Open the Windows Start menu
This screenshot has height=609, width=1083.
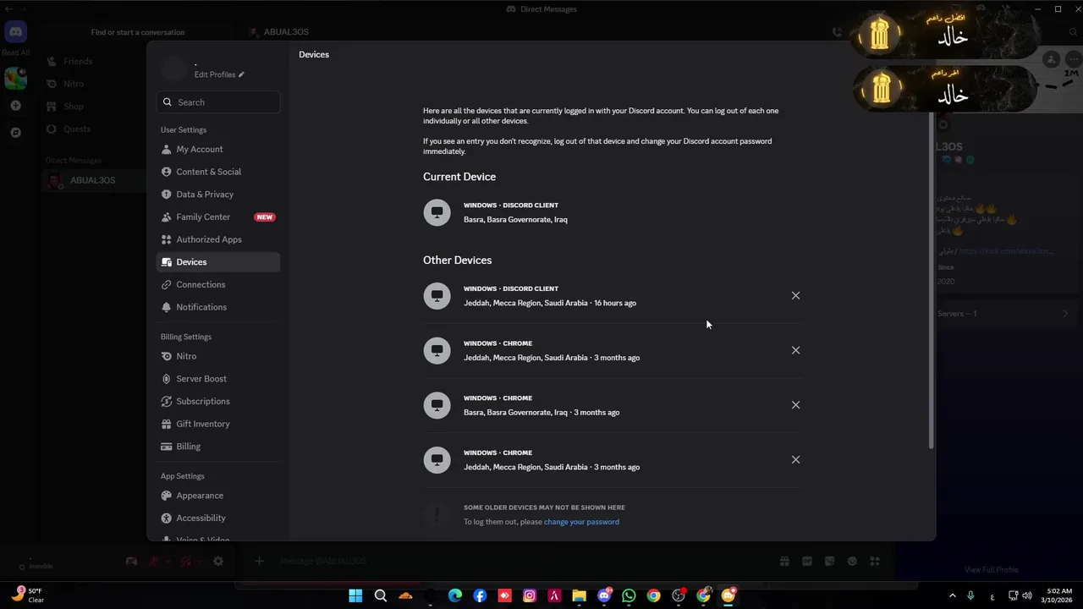(355, 595)
